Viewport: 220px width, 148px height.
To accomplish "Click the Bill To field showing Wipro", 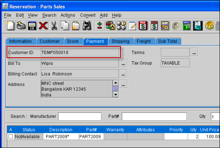I will [x=80, y=63].
